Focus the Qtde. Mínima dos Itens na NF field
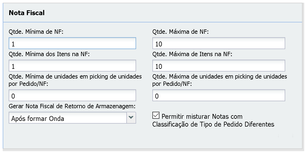Viewport: 308px width, 156px height. click(x=72, y=66)
